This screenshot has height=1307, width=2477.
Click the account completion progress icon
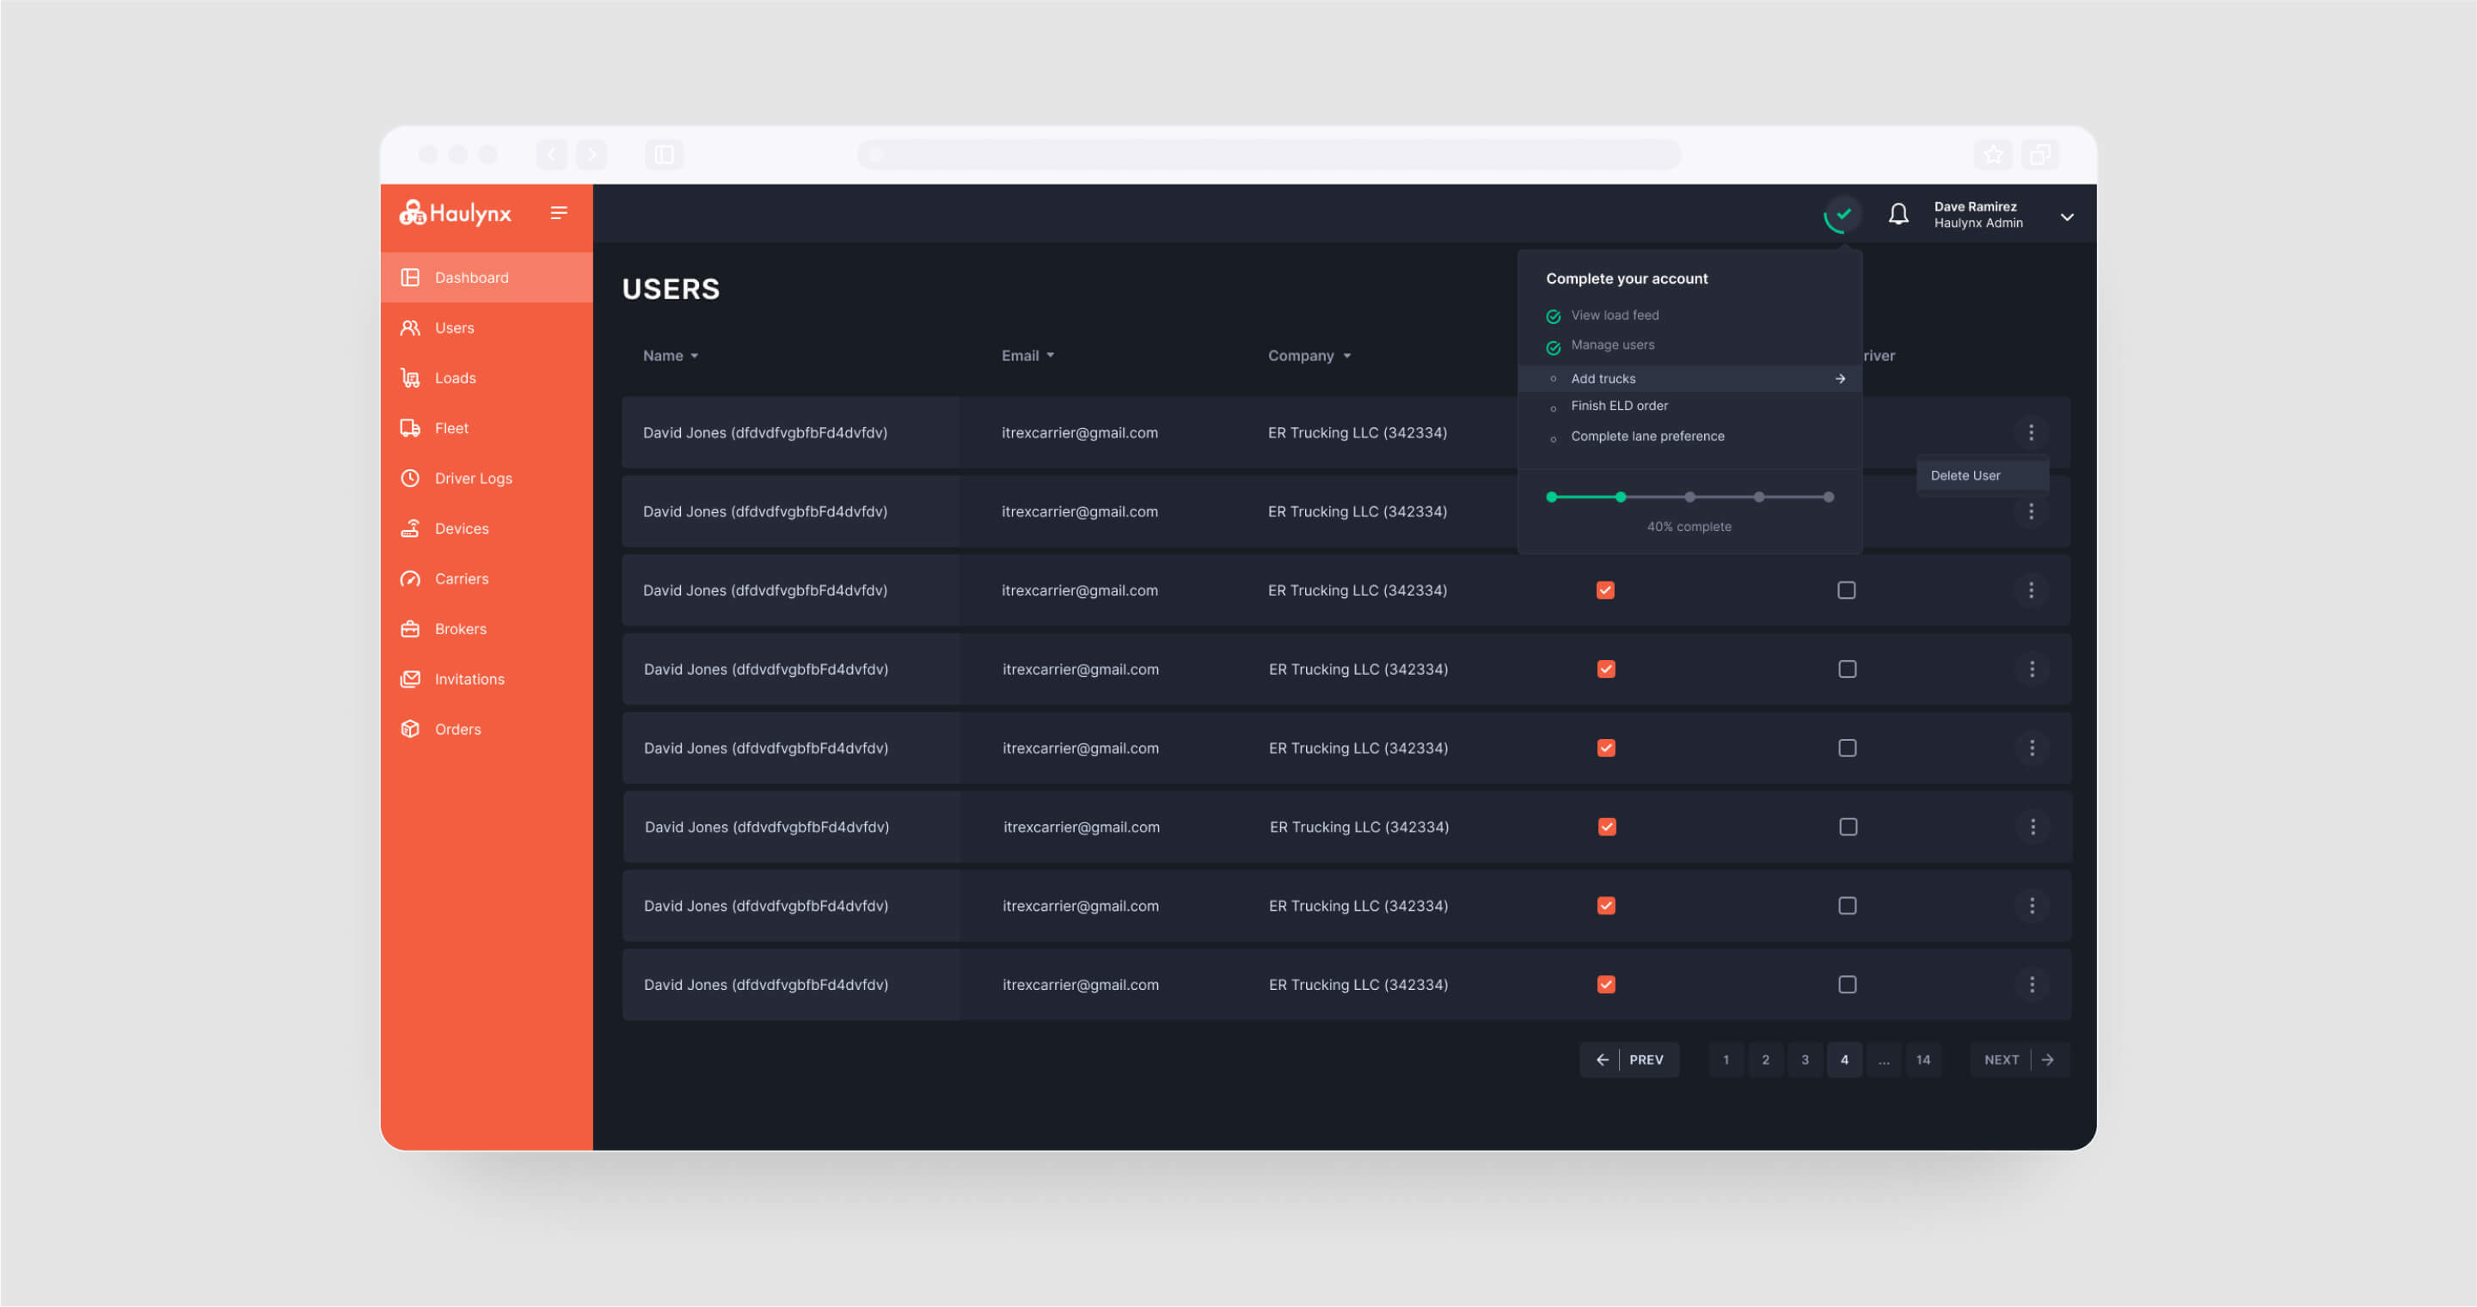(1842, 216)
